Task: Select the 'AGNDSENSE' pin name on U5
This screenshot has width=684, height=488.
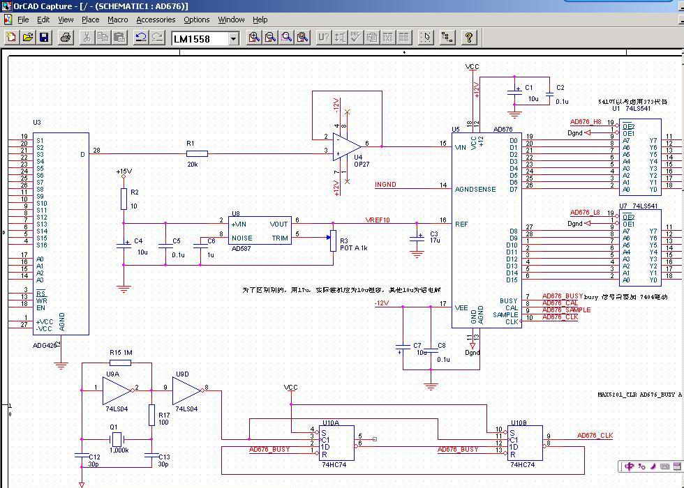Action: pos(475,190)
